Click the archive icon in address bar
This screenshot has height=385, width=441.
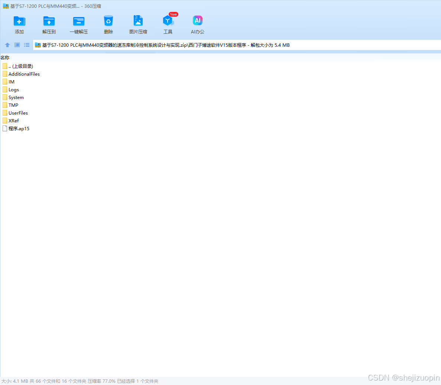38,45
